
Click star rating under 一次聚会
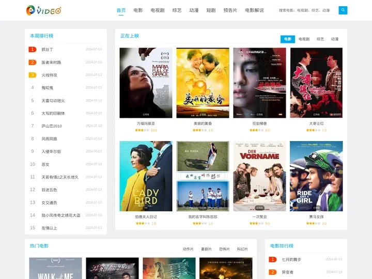[256, 224]
